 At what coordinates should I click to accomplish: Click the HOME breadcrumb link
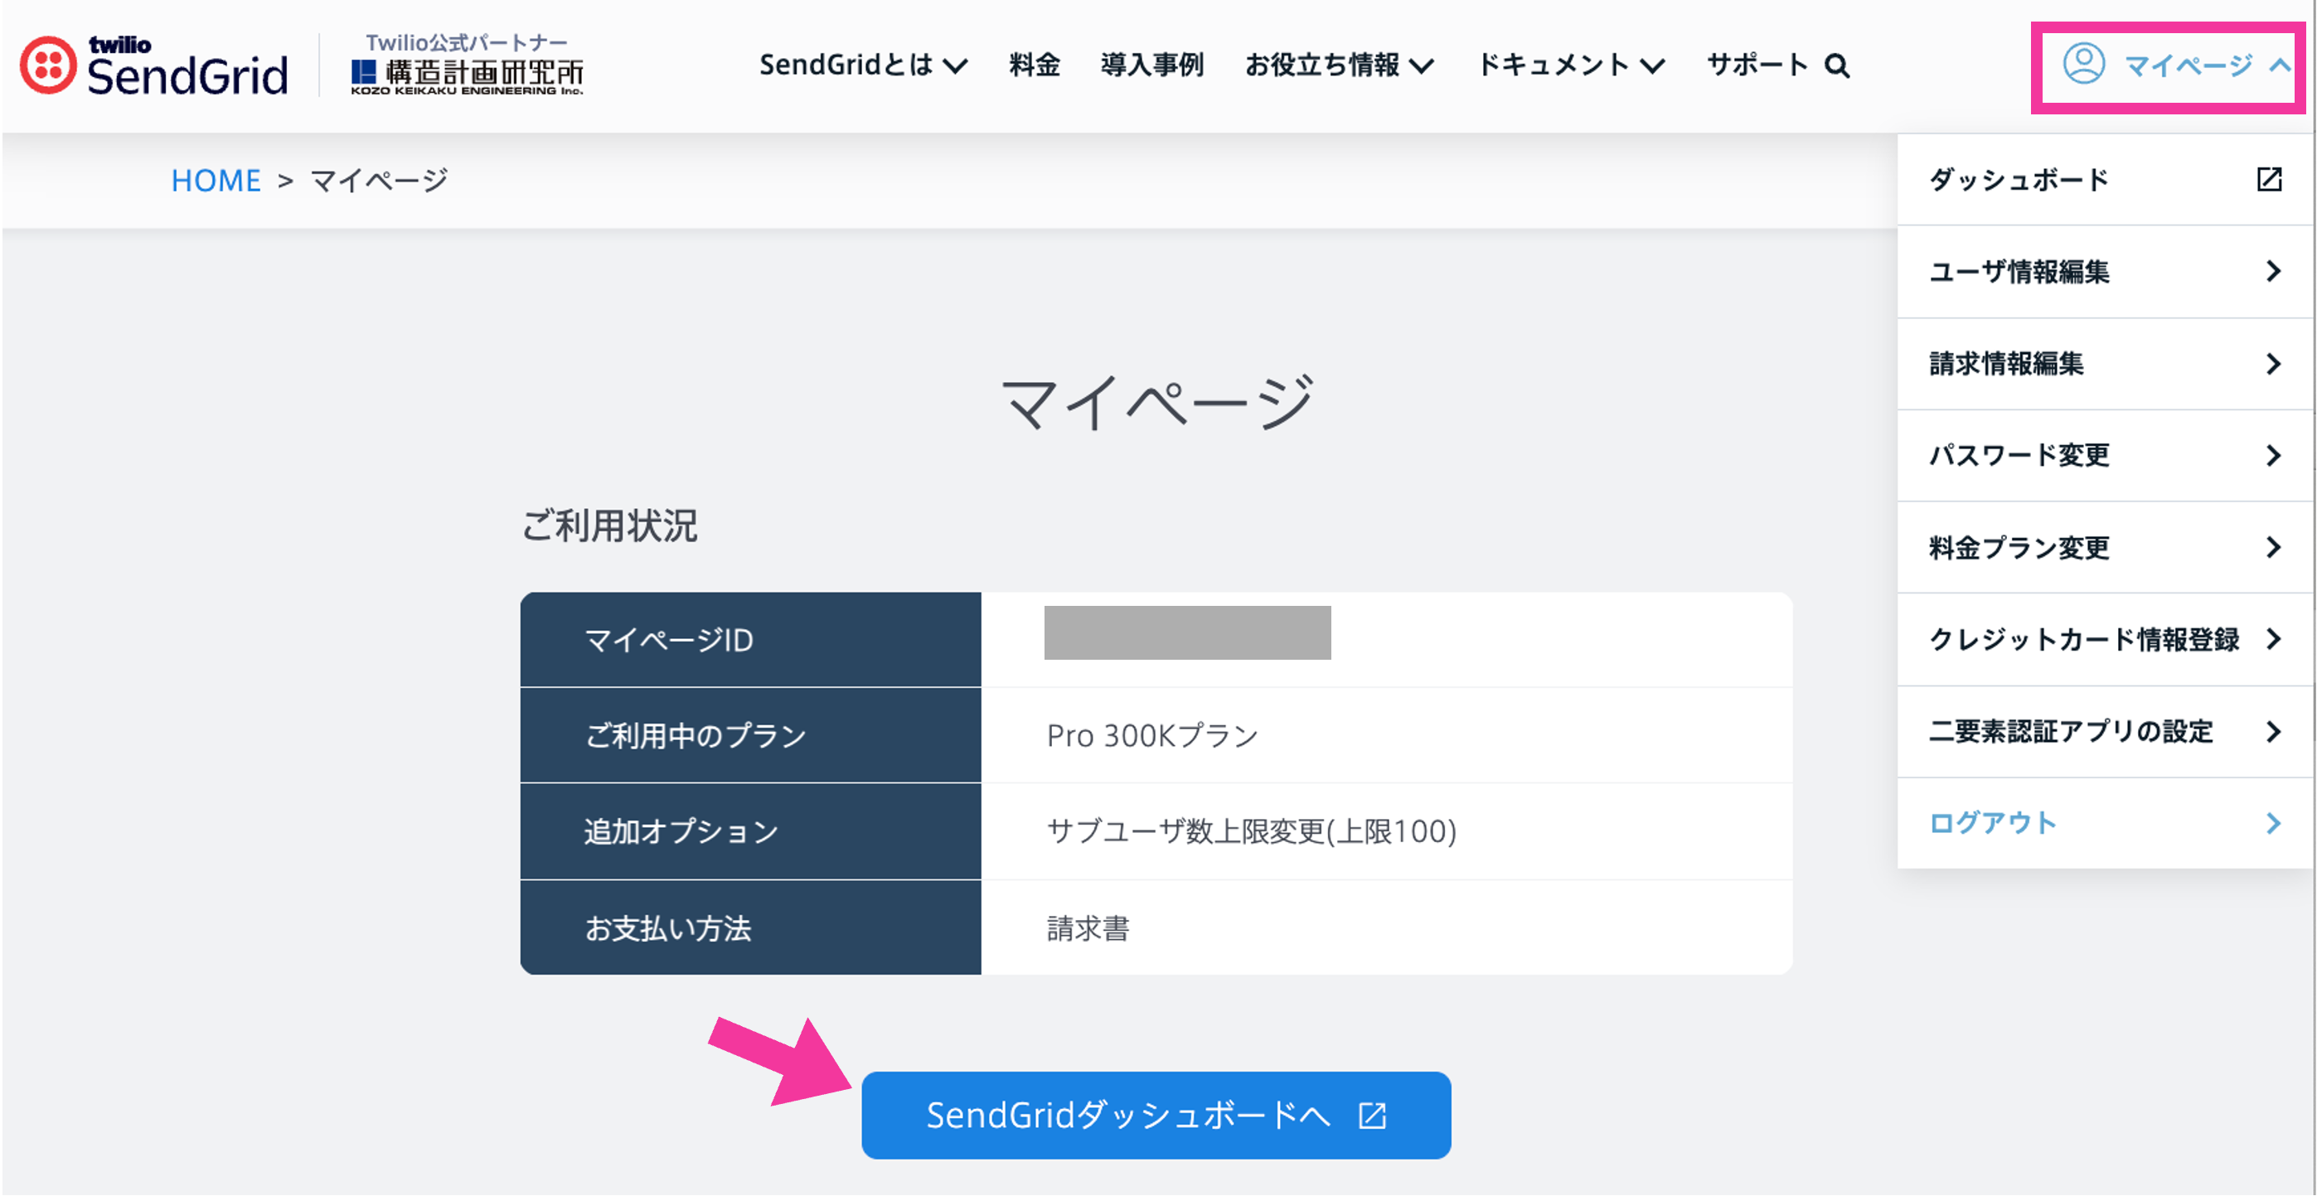point(216,181)
